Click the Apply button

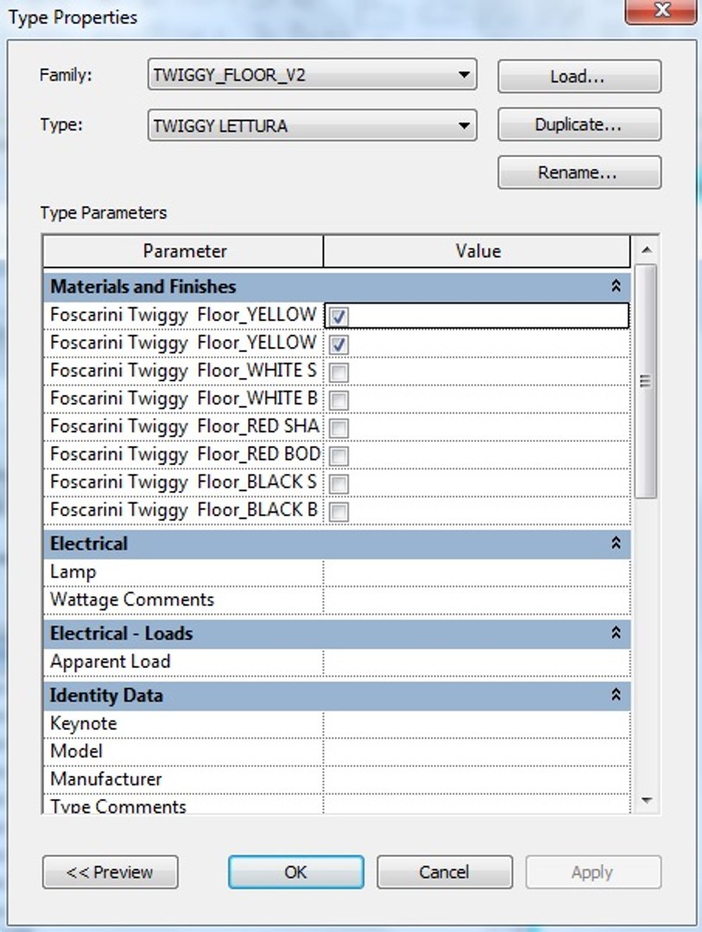point(593,872)
